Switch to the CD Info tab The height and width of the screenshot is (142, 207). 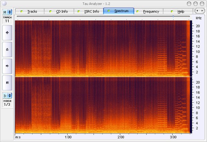[x=59, y=11]
